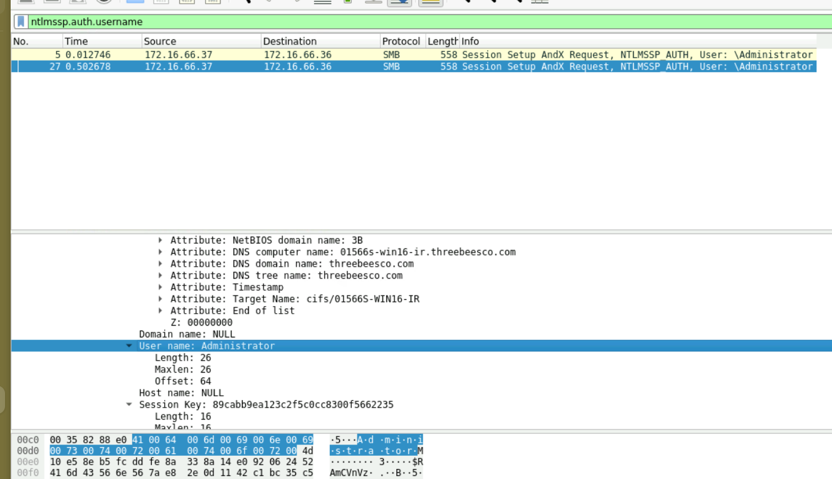The width and height of the screenshot is (832, 479).
Task: Expand the DNS computer name attribute
Action: tap(161, 252)
